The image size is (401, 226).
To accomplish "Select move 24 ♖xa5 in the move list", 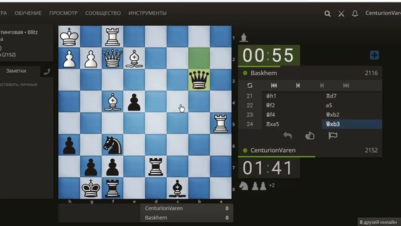I will (292, 124).
